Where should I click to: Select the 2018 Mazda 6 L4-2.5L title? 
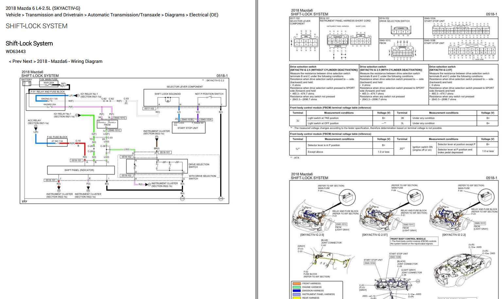click(x=43, y=8)
